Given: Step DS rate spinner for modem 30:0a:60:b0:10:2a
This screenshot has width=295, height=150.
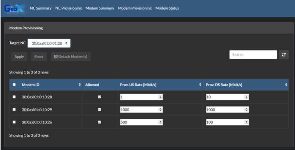Looking at the screenshot, I should (246, 122).
